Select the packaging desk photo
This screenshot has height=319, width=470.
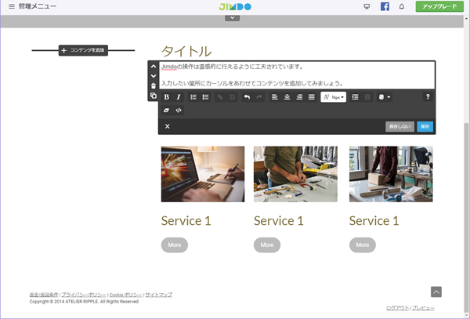391,174
